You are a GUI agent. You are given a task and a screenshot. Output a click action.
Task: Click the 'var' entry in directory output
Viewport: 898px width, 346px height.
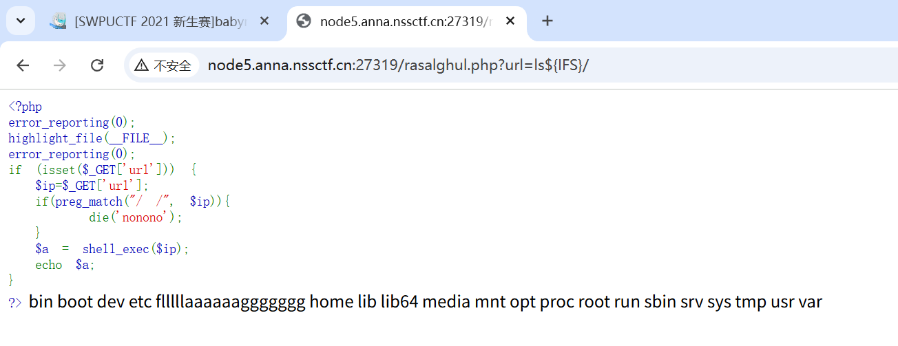coord(810,302)
